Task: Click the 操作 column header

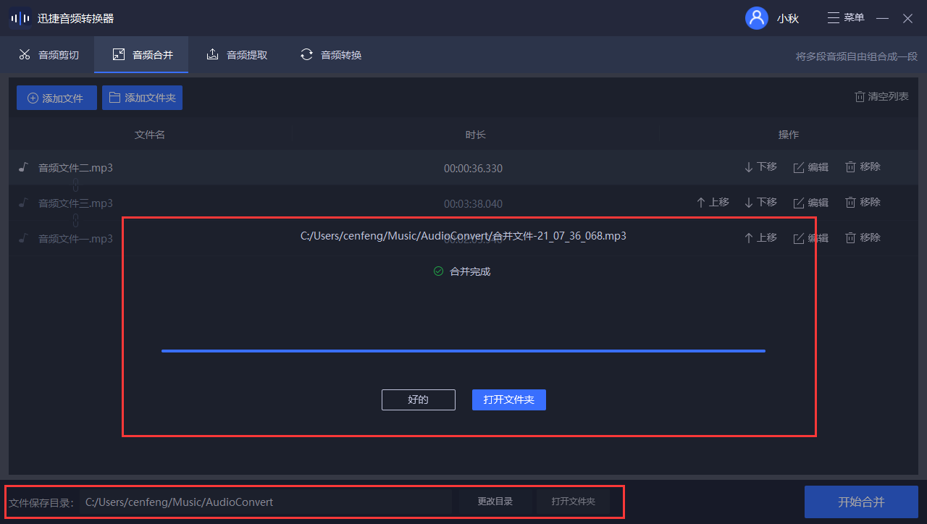Action: click(x=789, y=135)
